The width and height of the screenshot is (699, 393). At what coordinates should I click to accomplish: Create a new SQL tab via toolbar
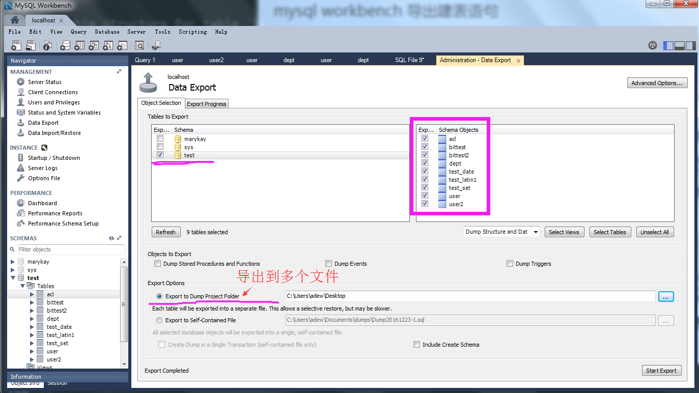pos(16,45)
